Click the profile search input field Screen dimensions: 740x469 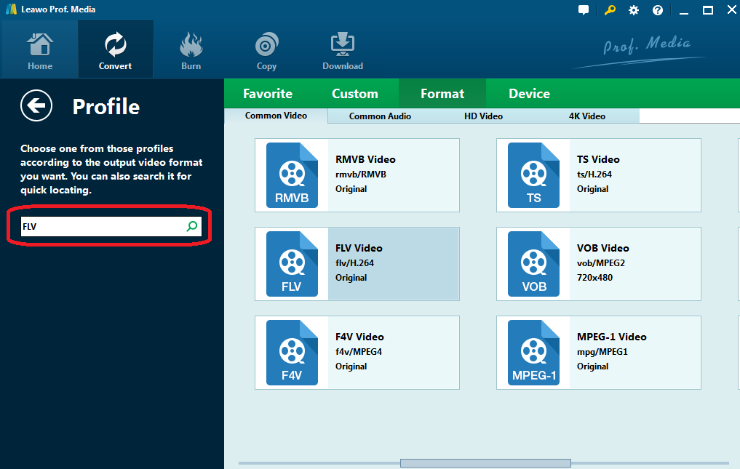[102, 227]
